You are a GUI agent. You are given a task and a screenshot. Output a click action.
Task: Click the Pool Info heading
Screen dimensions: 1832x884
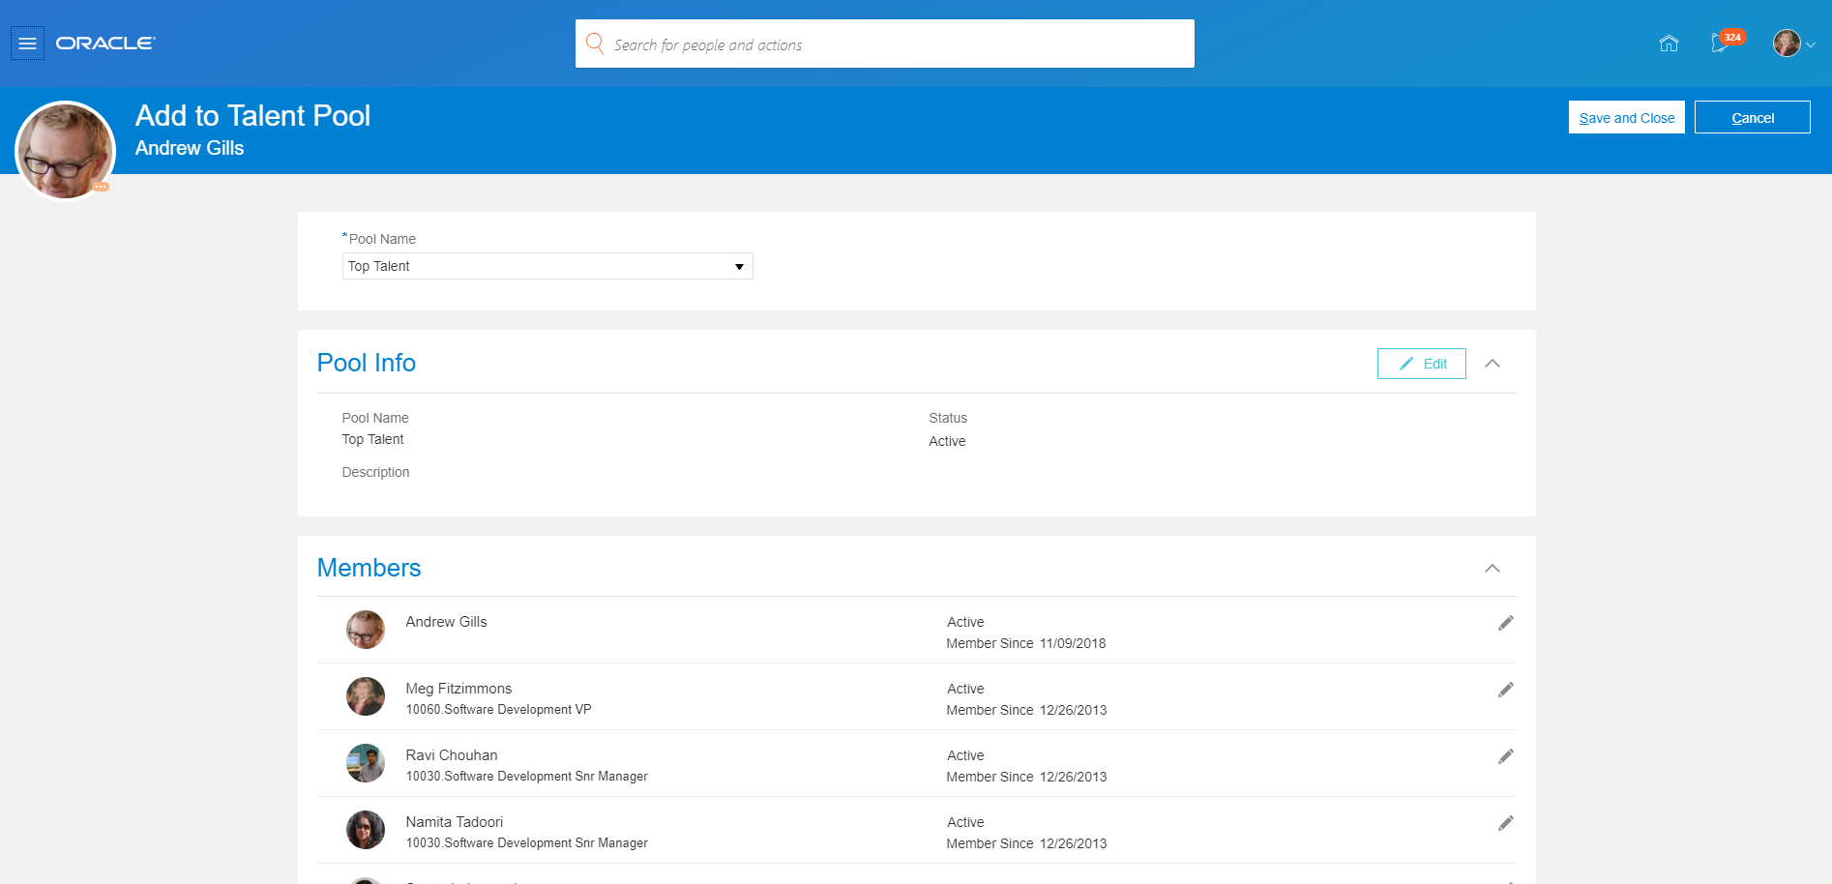(367, 363)
